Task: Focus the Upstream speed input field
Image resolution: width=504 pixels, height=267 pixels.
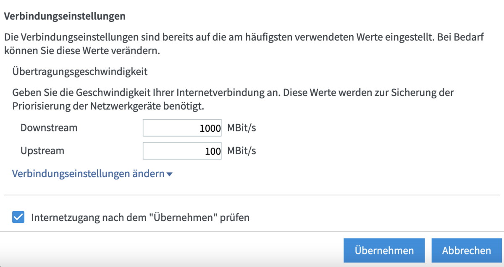Action: pyautogui.click(x=182, y=151)
